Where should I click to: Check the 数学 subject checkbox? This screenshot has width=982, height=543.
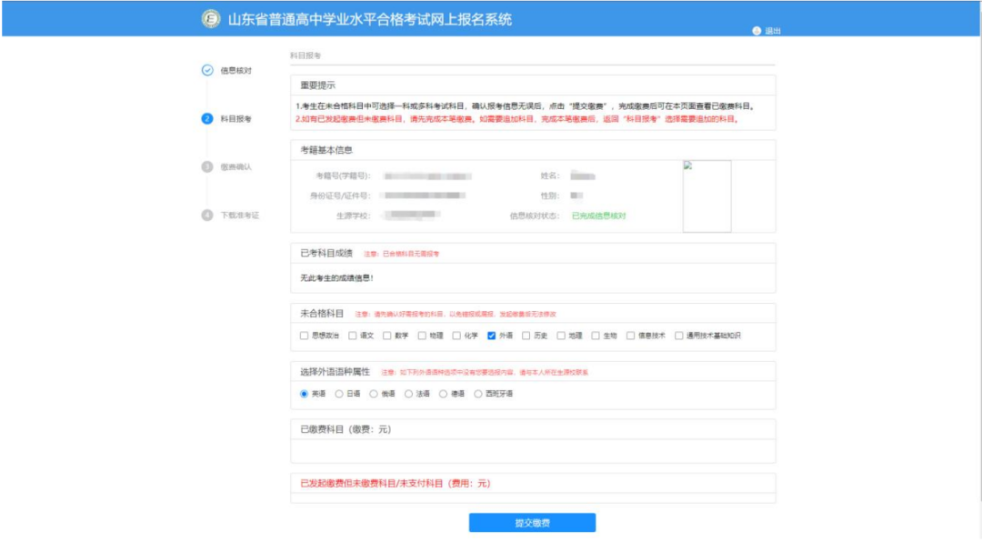pos(387,336)
